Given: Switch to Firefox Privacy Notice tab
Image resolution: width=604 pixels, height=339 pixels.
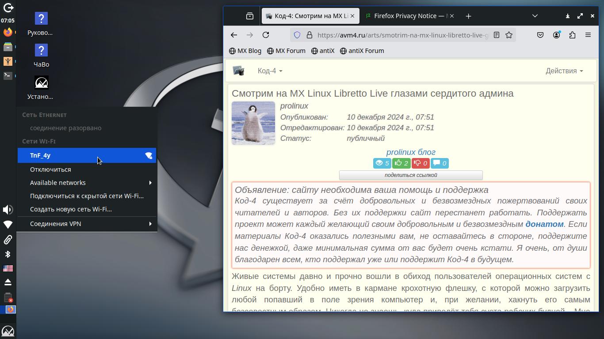Looking at the screenshot, I should click(x=409, y=16).
